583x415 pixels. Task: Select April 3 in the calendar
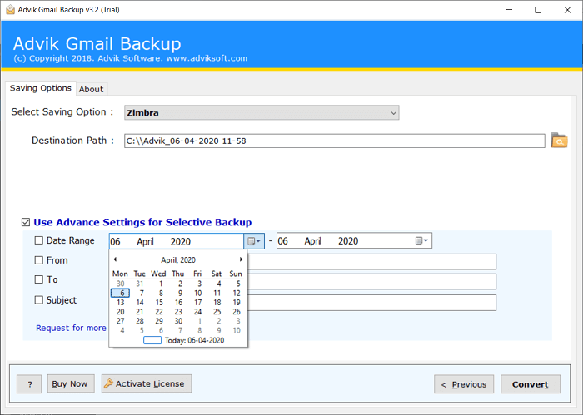point(199,284)
